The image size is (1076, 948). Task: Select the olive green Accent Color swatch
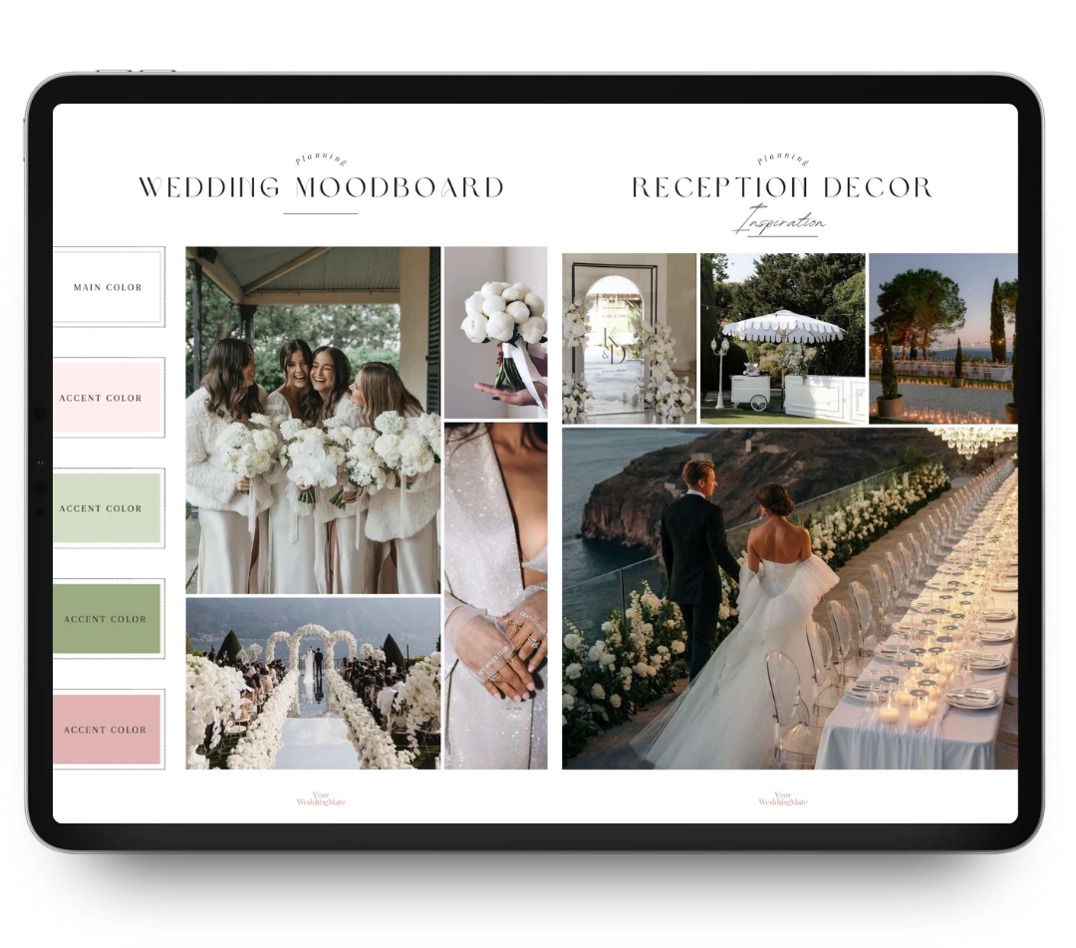[x=108, y=619]
